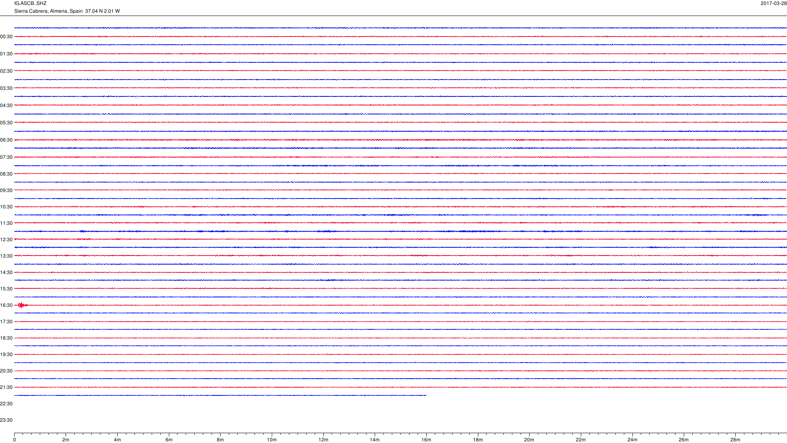
Task: Click the 18m axis label
Action: 478,440
